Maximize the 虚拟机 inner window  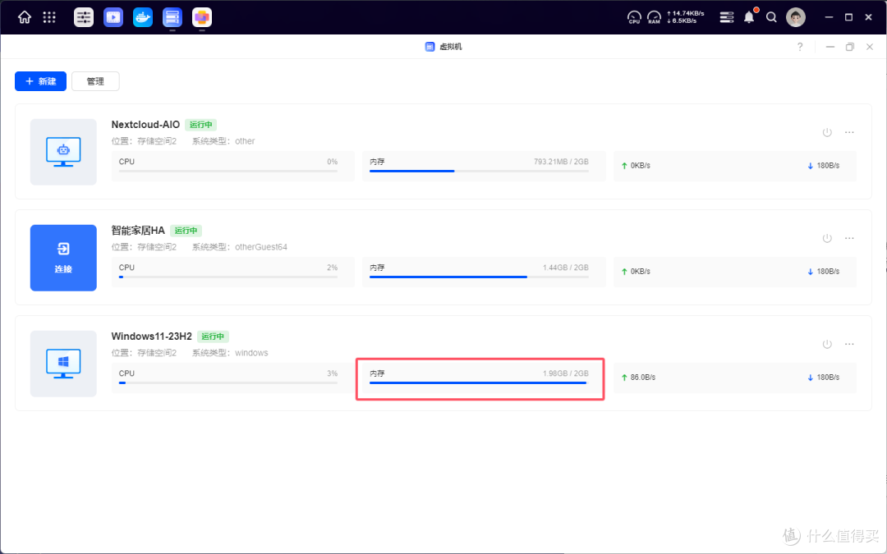pos(850,47)
